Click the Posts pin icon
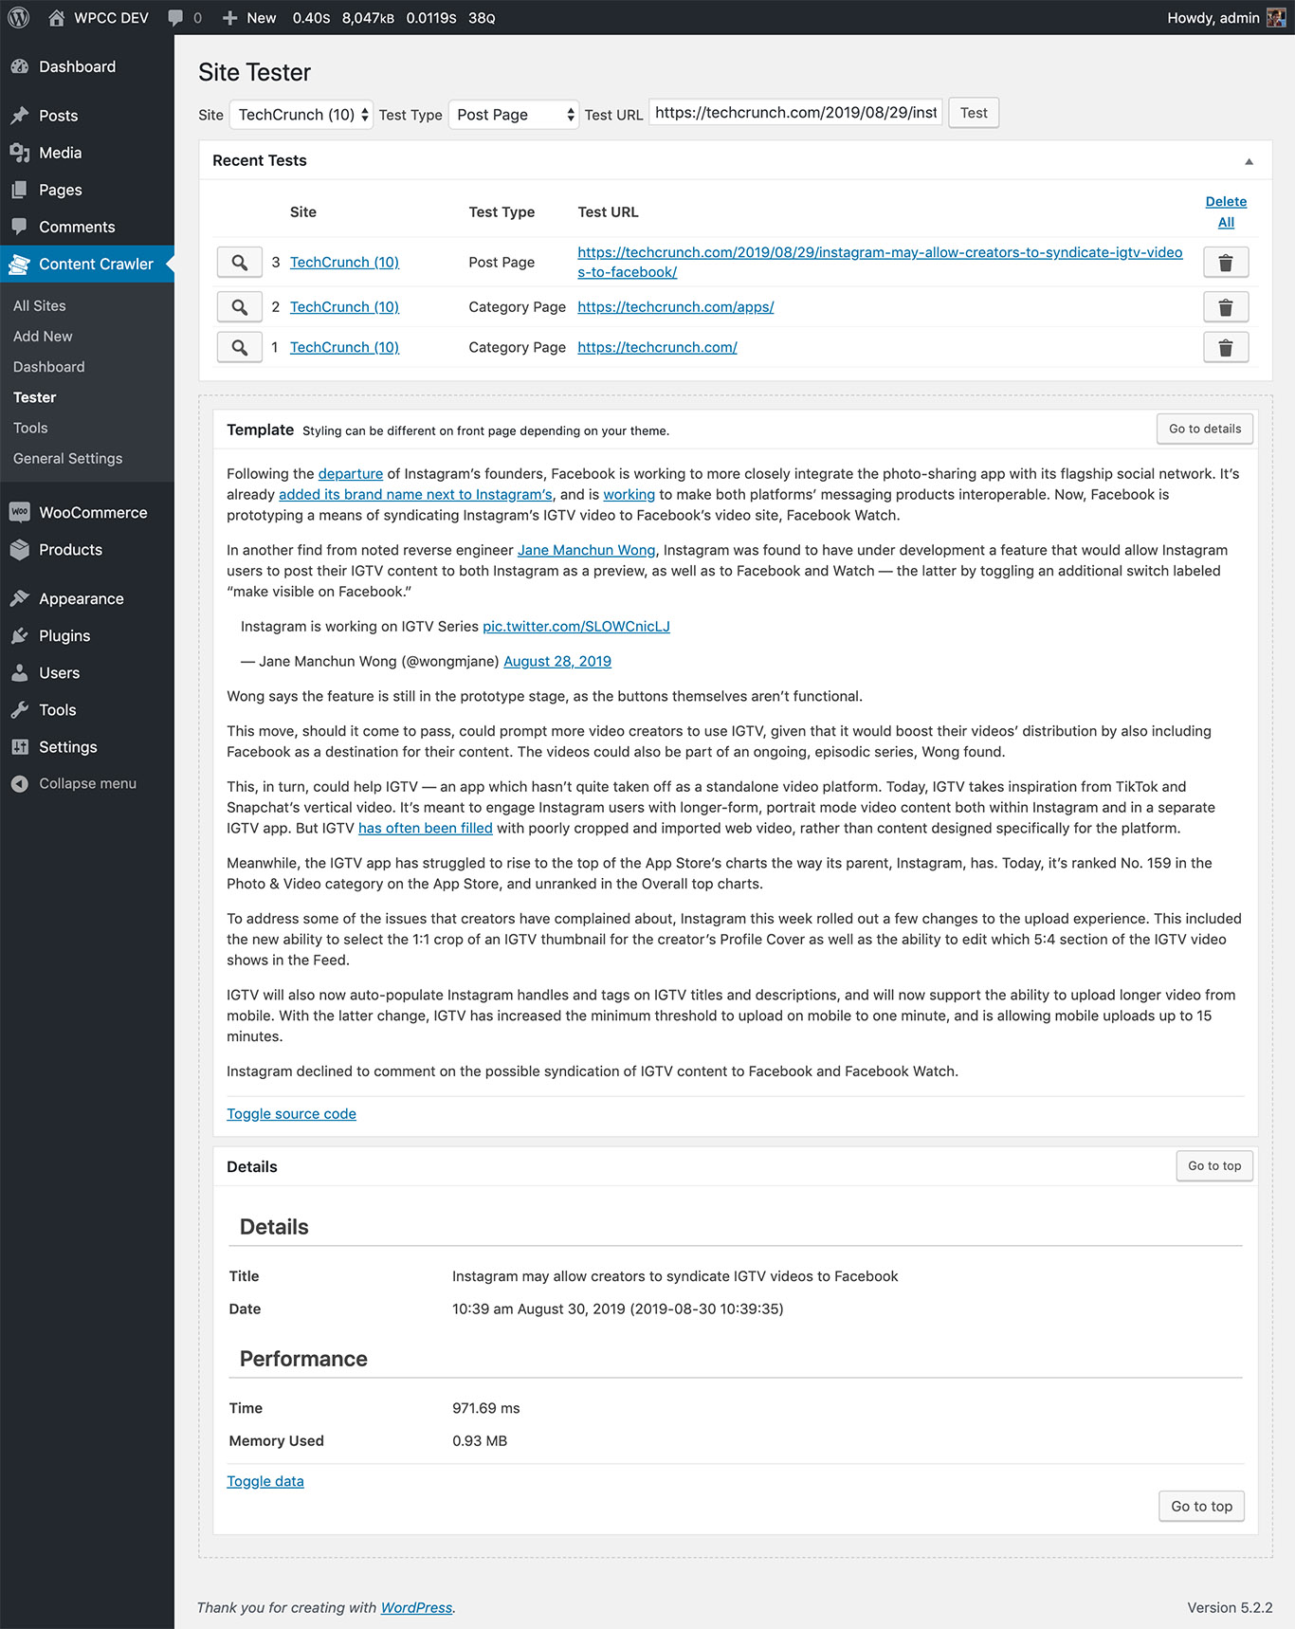The width and height of the screenshot is (1295, 1629). click(20, 116)
